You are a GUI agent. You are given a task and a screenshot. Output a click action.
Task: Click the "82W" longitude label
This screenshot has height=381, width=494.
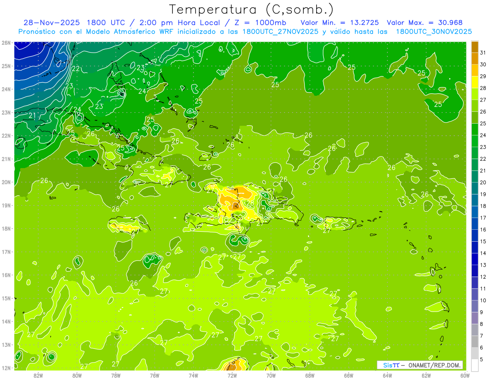point(38,375)
